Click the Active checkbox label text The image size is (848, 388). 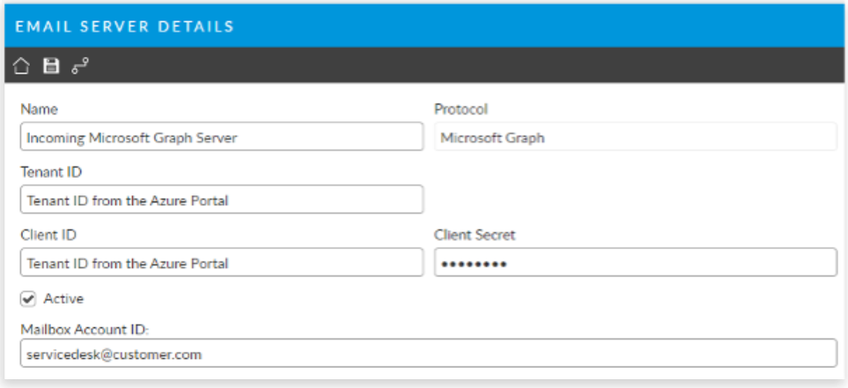(63, 299)
